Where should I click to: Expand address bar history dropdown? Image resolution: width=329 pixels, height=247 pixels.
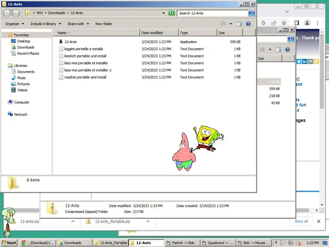pyautogui.click(x=164, y=13)
